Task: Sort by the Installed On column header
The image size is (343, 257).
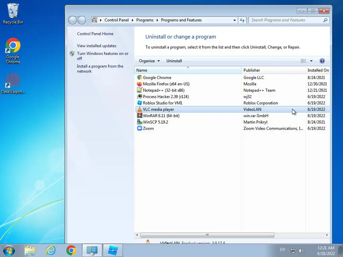Action: pyautogui.click(x=318, y=70)
